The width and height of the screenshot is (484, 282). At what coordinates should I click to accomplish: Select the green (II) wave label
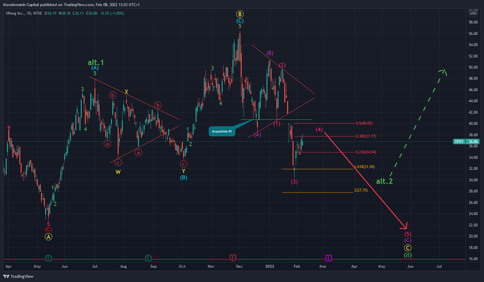[x=408, y=255]
